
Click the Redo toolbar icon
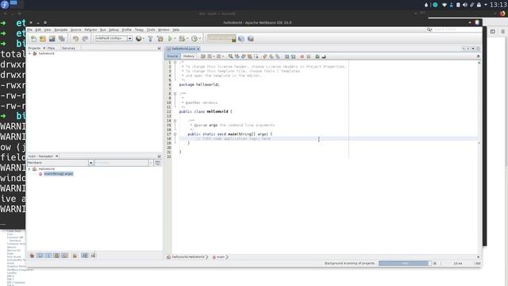tap(85, 39)
